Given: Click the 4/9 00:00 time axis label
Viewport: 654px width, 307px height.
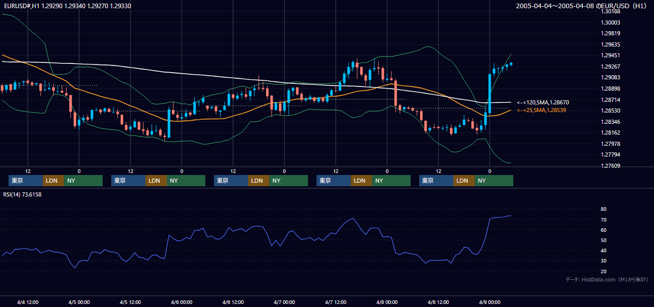Looking at the screenshot, I should coord(490,302).
